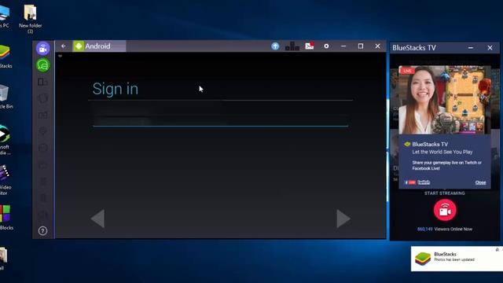The image size is (503, 283).
Task: Click the Twitch logo in popup
Action: 424,182
